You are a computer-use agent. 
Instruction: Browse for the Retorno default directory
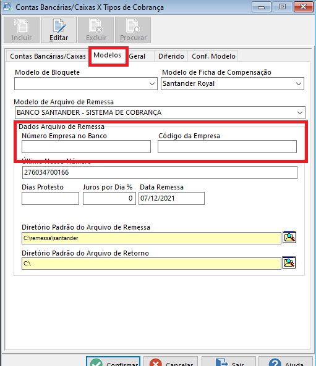point(289,262)
